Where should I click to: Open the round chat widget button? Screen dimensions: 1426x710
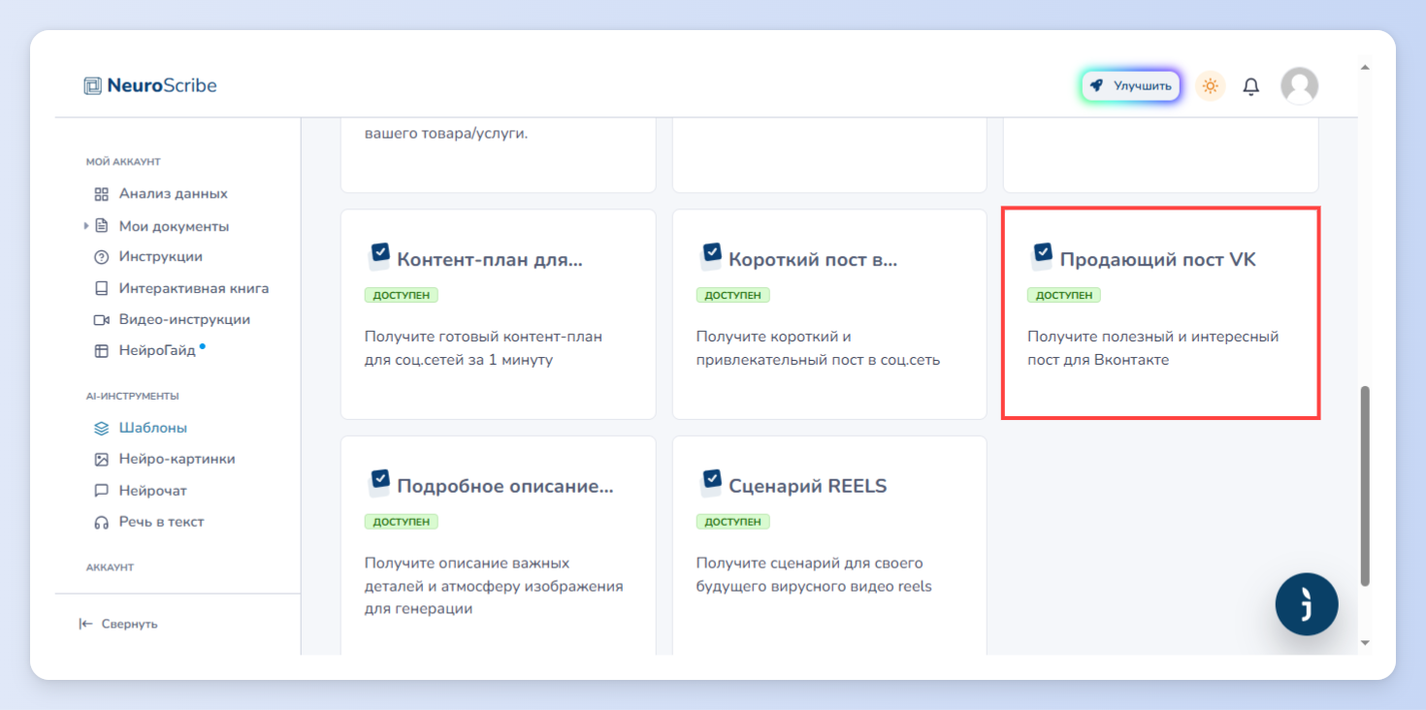pyautogui.click(x=1307, y=604)
